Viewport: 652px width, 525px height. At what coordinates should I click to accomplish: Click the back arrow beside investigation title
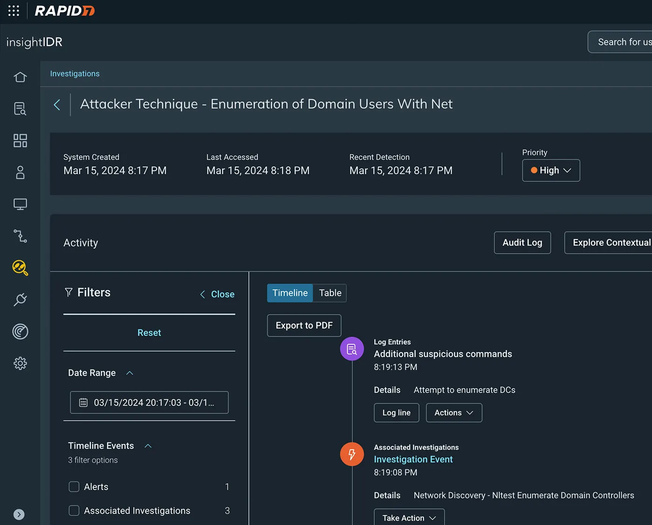[57, 105]
